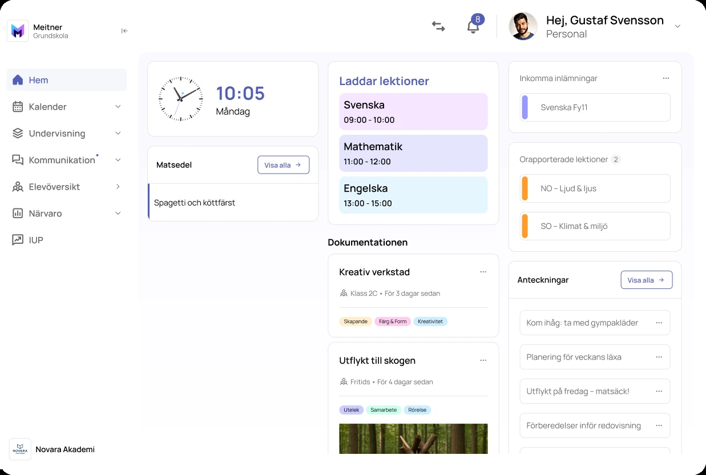This screenshot has width=706, height=475.
Task: Click the Utflykt till skogen title
Action: point(377,361)
